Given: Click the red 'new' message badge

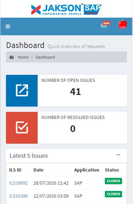Looking at the screenshot, I should coord(106,23).
